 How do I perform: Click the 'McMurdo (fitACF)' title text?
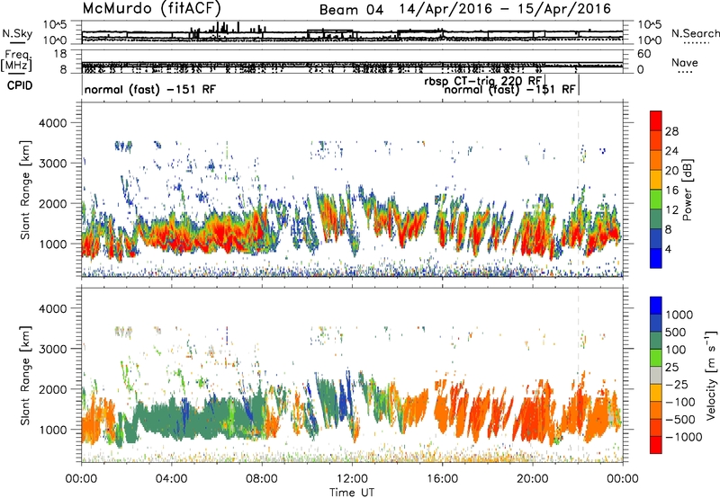[x=151, y=8]
